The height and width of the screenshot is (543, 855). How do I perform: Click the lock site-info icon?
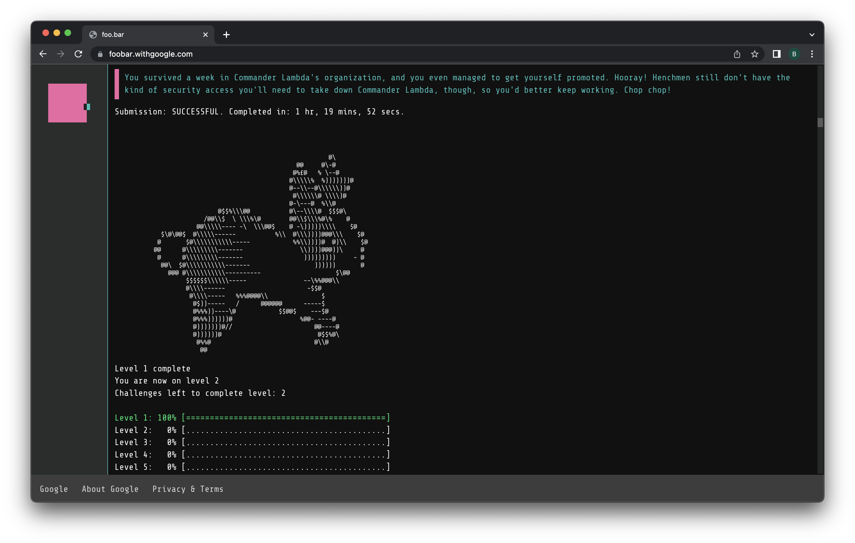tap(100, 54)
